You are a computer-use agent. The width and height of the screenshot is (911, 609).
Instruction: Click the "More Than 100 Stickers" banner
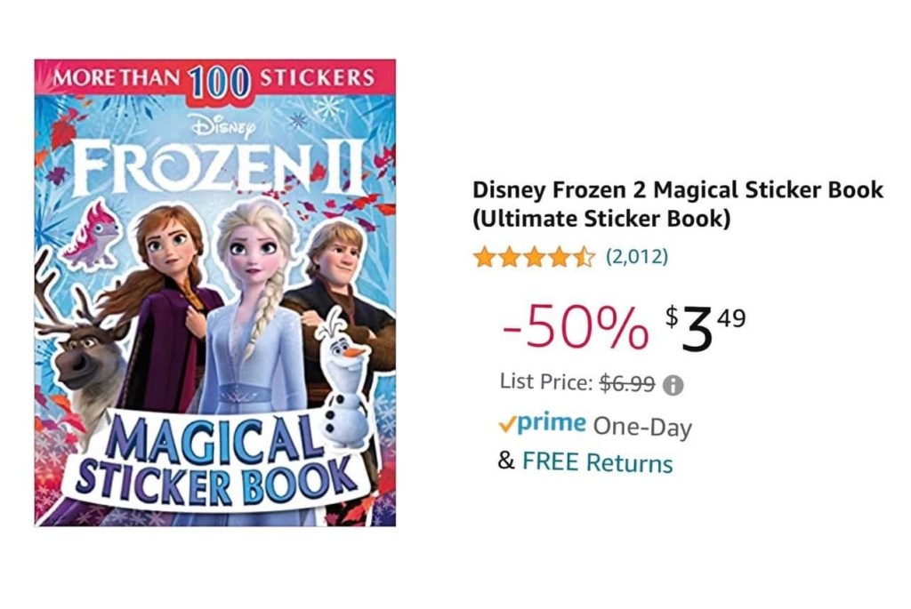tap(214, 77)
